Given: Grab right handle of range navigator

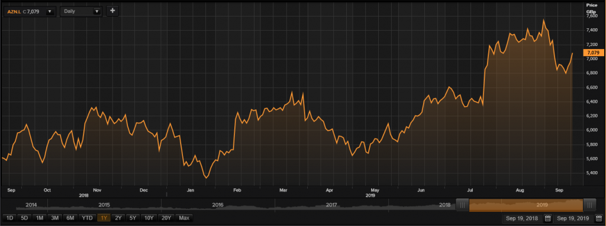Looking at the screenshot, I should pyautogui.click(x=589, y=205).
